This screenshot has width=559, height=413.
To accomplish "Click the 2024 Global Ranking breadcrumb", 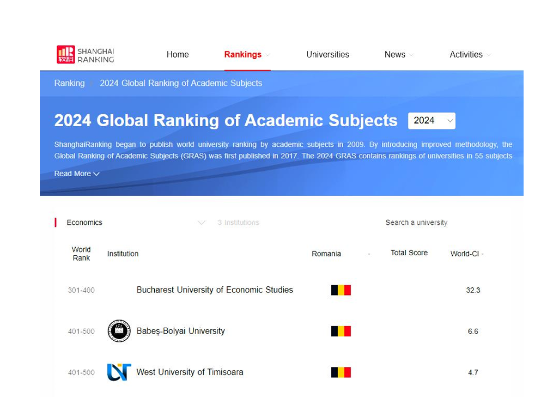I will point(181,83).
